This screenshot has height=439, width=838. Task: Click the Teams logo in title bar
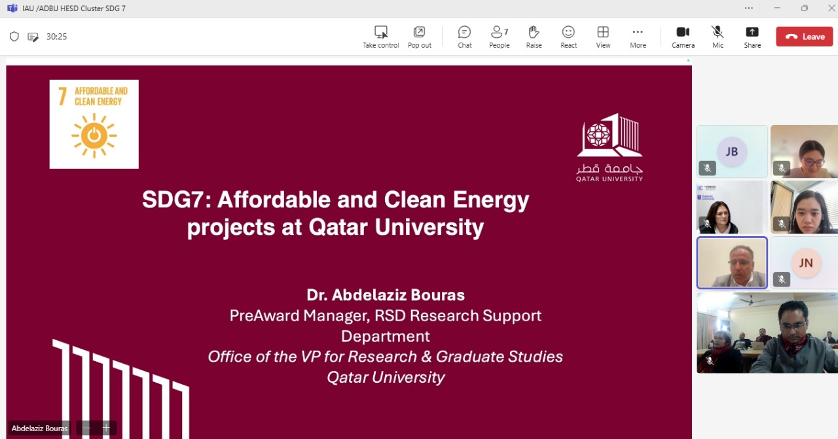[x=12, y=8]
